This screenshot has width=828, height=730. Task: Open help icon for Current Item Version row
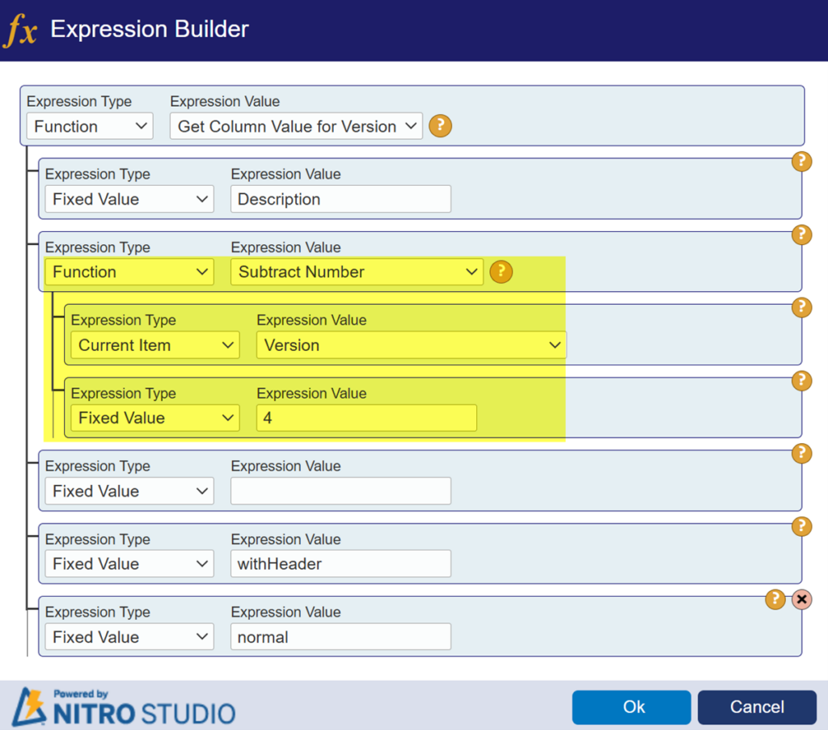[801, 306]
